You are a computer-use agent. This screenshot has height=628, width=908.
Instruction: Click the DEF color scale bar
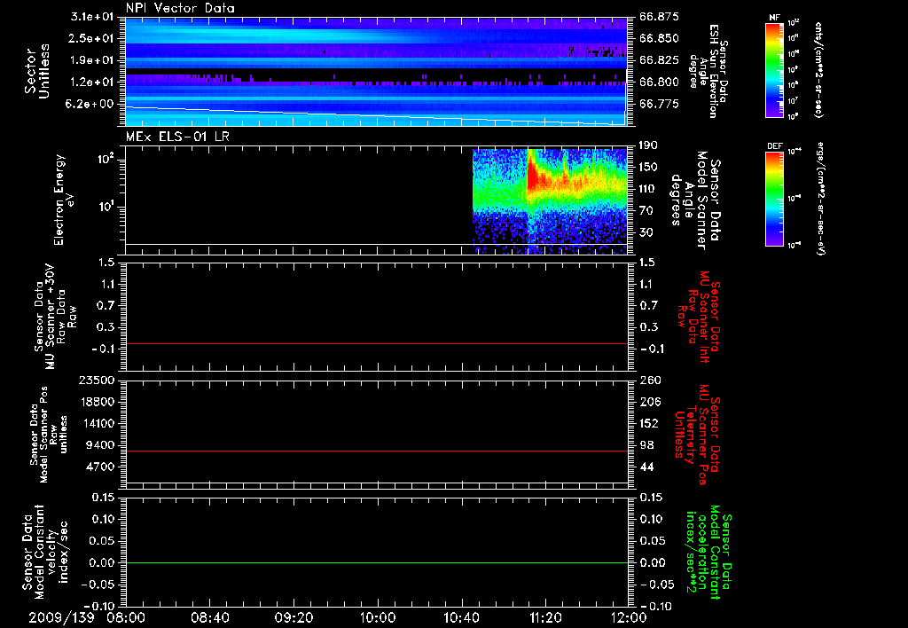pos(774,199)
